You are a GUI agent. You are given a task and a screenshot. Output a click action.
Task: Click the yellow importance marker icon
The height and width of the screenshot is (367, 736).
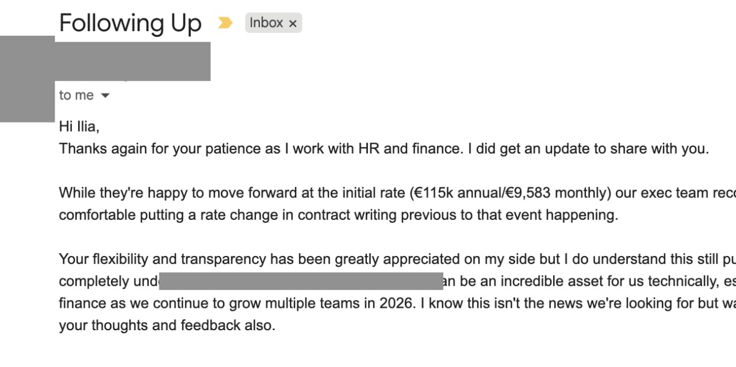pos(225,23)
